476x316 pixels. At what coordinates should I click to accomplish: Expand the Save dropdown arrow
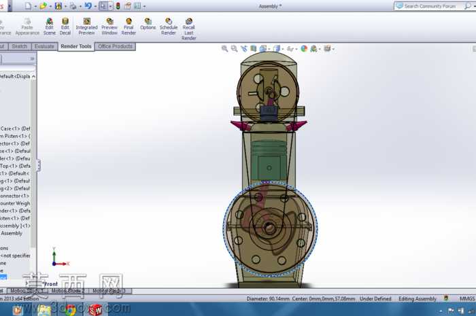(65, 6)
